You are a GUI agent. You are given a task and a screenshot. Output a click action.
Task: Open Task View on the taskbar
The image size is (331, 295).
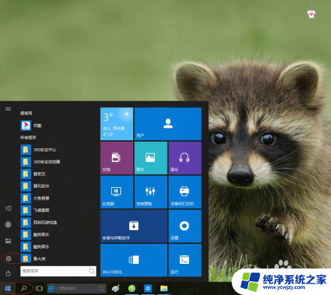[x=39, y=288]
